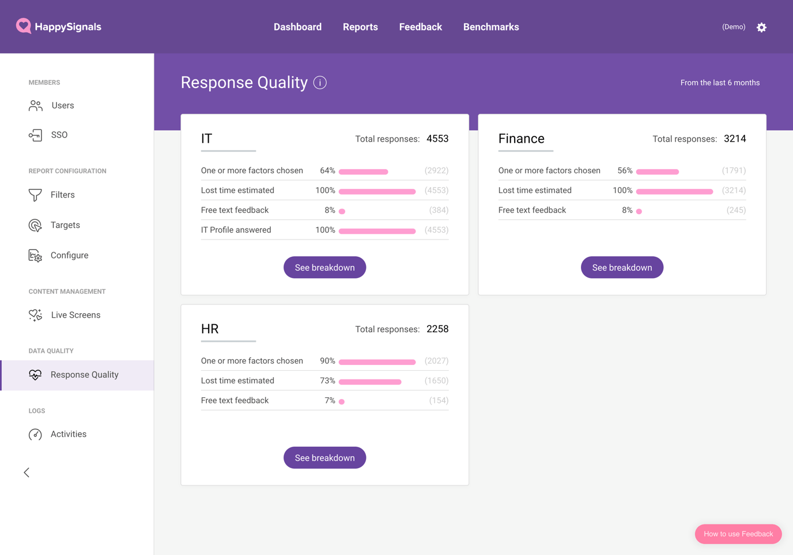Viewport: 793px width, 555px height.
Task: Click the HappySignals heart logo
Action: click(x=24, y=26)
